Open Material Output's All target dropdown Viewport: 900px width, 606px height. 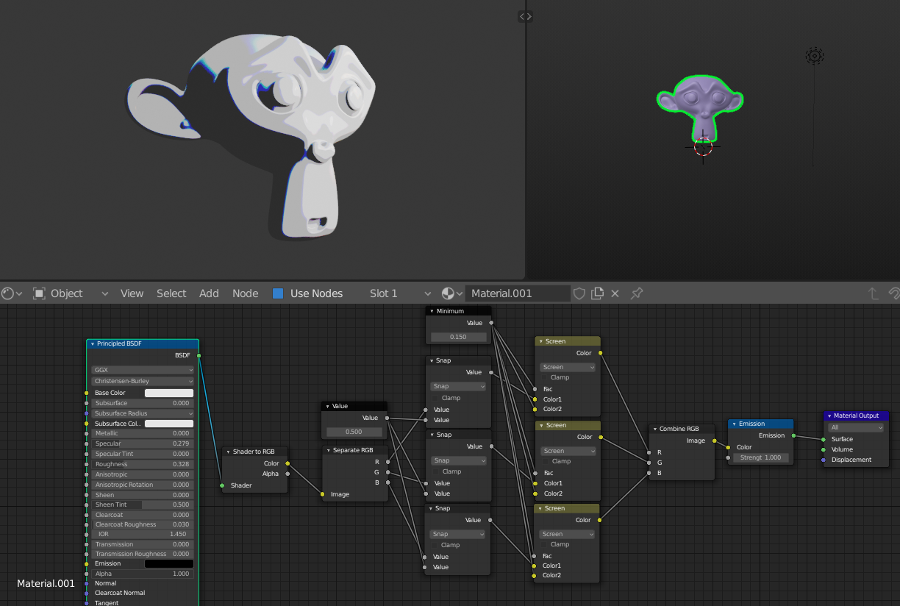[x=856, y=427]
